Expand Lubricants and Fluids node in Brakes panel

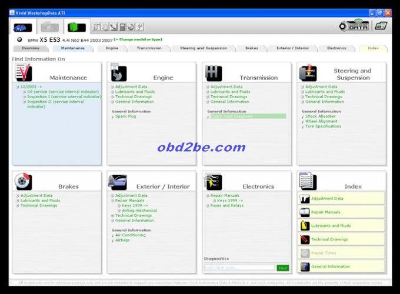pos(18,201)
